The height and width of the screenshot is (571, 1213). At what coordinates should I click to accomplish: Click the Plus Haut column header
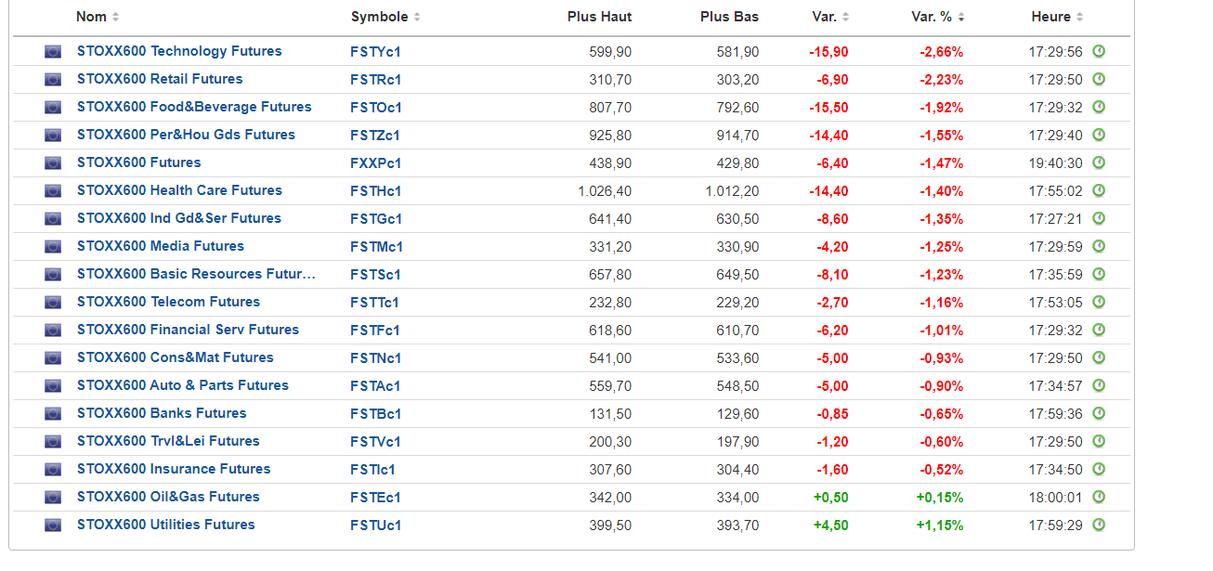click(x=599, y=17)
